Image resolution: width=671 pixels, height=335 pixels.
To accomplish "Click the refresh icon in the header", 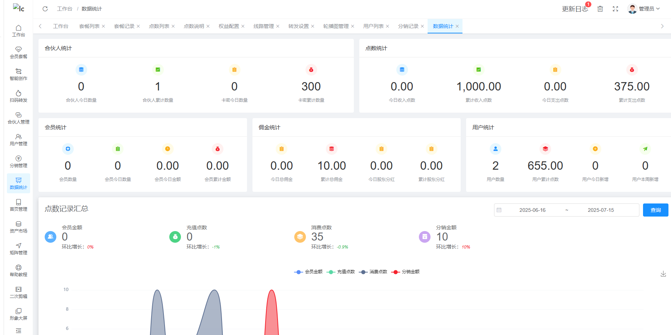I will (x=45, y=9).
